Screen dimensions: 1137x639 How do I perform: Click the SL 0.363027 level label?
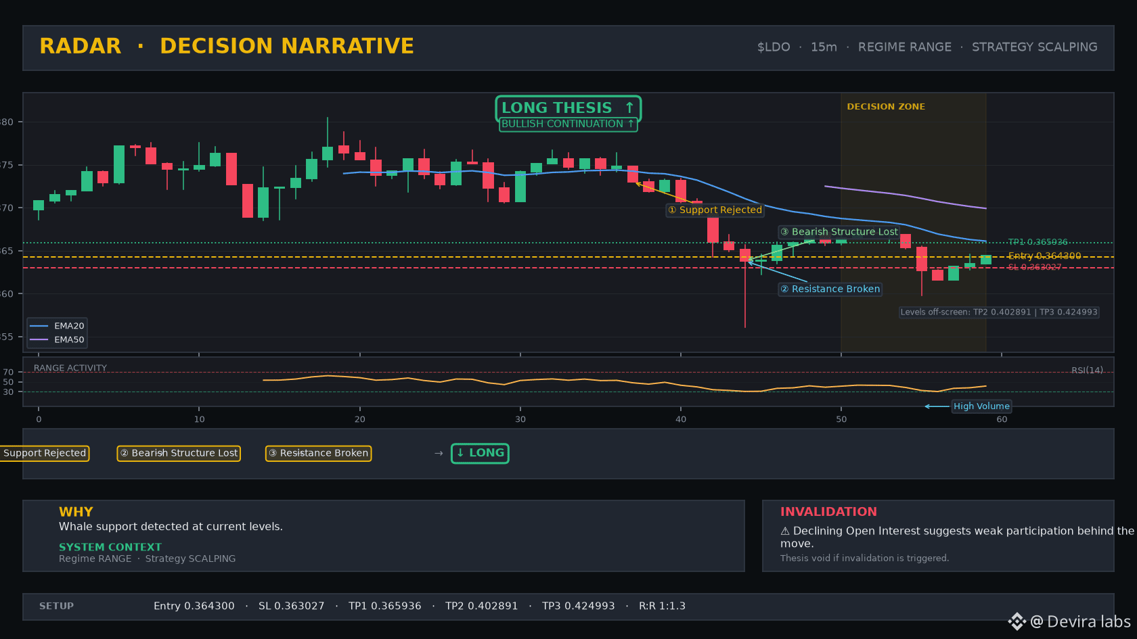pos(1035,267)
